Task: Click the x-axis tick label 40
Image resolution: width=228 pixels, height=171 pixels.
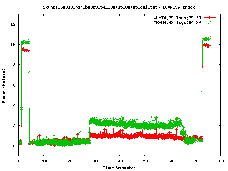Action: click(x=120, y=161)
